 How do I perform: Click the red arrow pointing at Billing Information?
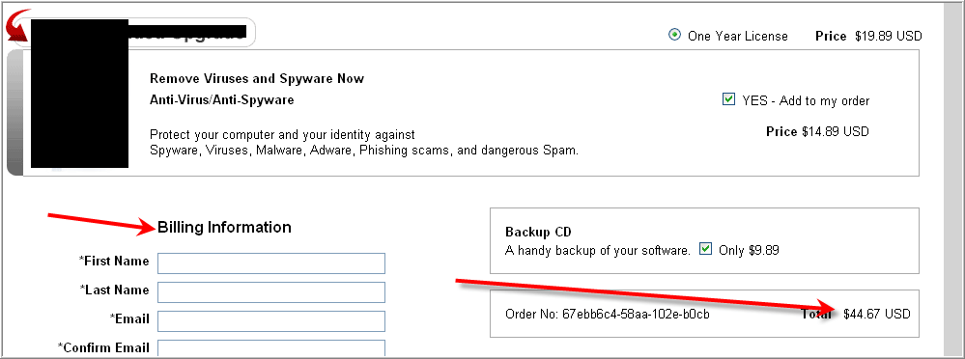pyautogui.click(x=102, y=223)
